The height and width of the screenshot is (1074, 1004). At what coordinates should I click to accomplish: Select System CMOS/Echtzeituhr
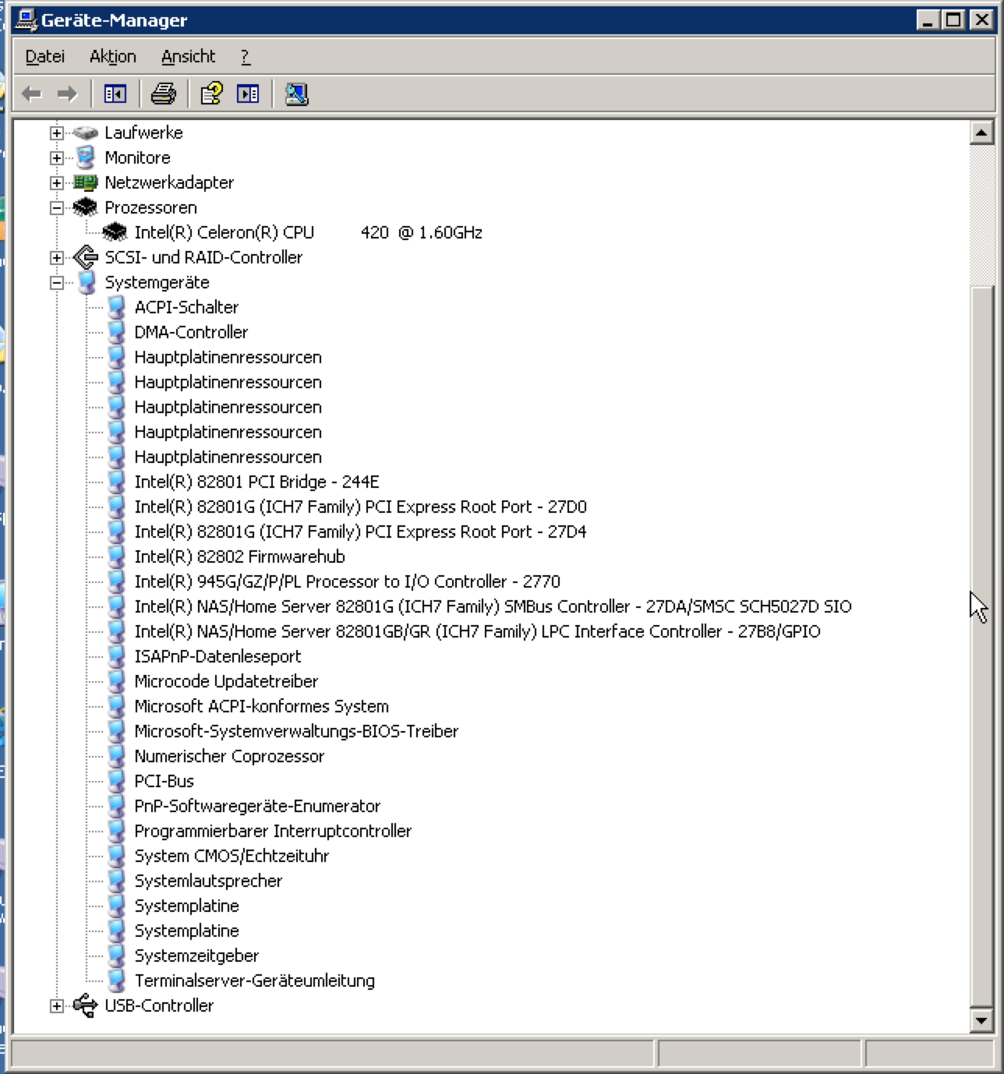(232, 856)
